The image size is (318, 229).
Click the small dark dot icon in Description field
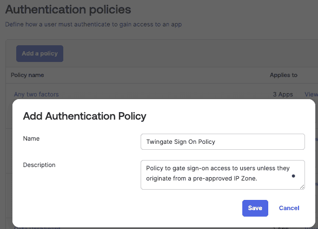point(293,176)
